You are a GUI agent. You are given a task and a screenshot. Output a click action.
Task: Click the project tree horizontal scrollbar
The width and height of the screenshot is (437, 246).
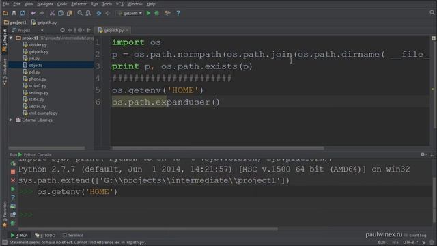point(46,148)
